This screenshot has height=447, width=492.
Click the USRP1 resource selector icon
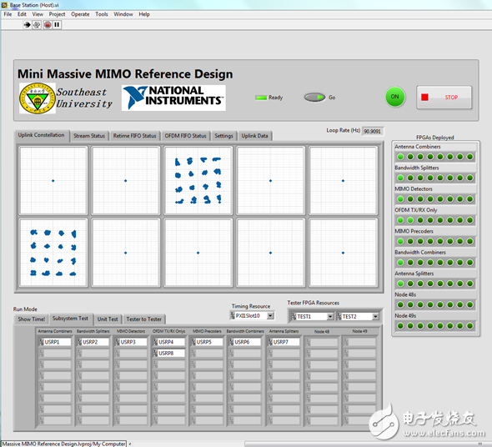coord(41,342)
